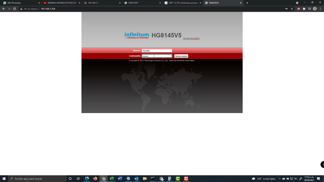This screenshot has height=182, width=324.
Task: Launch Firefox from taskbar
Action: pos(95,179)
